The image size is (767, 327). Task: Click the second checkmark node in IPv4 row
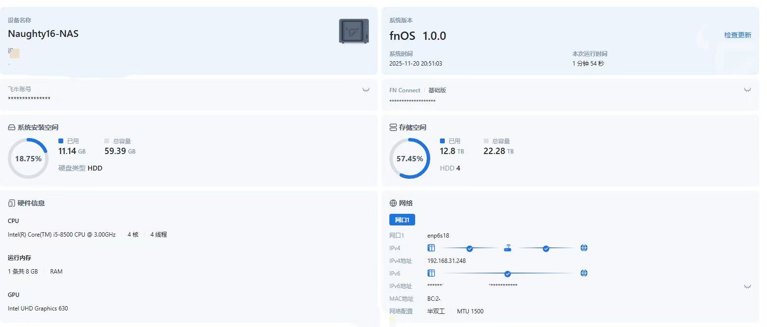[x=546, y=248]
